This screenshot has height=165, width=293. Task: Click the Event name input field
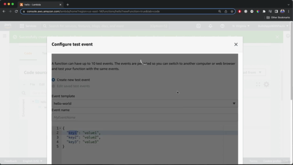(145, 117)
